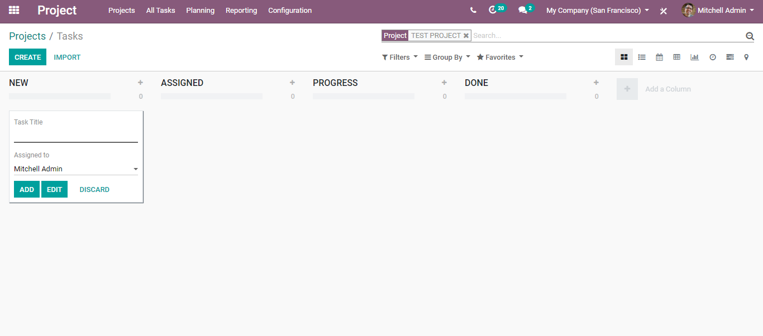Switch to List view
763x336 pixels.
tap(642, 57)
